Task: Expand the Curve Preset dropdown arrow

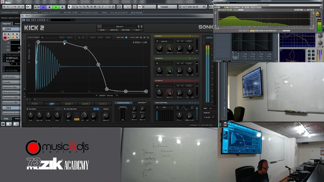Action: [x=42, y=37]
